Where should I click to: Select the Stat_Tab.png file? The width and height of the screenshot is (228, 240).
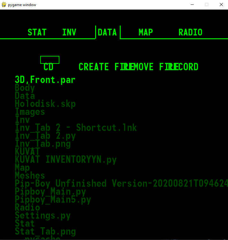45,231
